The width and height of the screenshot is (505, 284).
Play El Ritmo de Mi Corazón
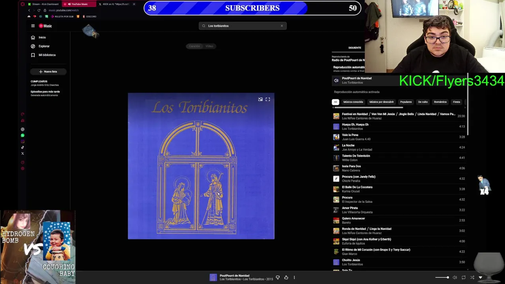tap(398, 252)
